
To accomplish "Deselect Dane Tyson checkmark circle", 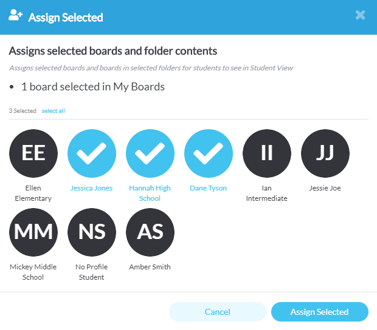I will (209, 153).
